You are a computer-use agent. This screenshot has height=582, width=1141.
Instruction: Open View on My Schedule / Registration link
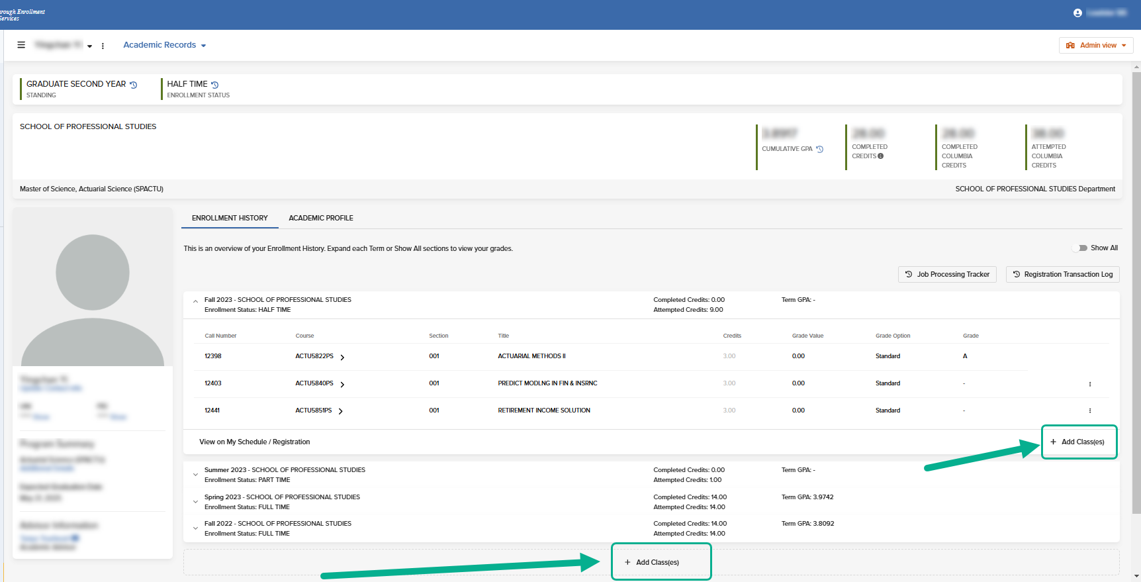click(x=255, y=442)
